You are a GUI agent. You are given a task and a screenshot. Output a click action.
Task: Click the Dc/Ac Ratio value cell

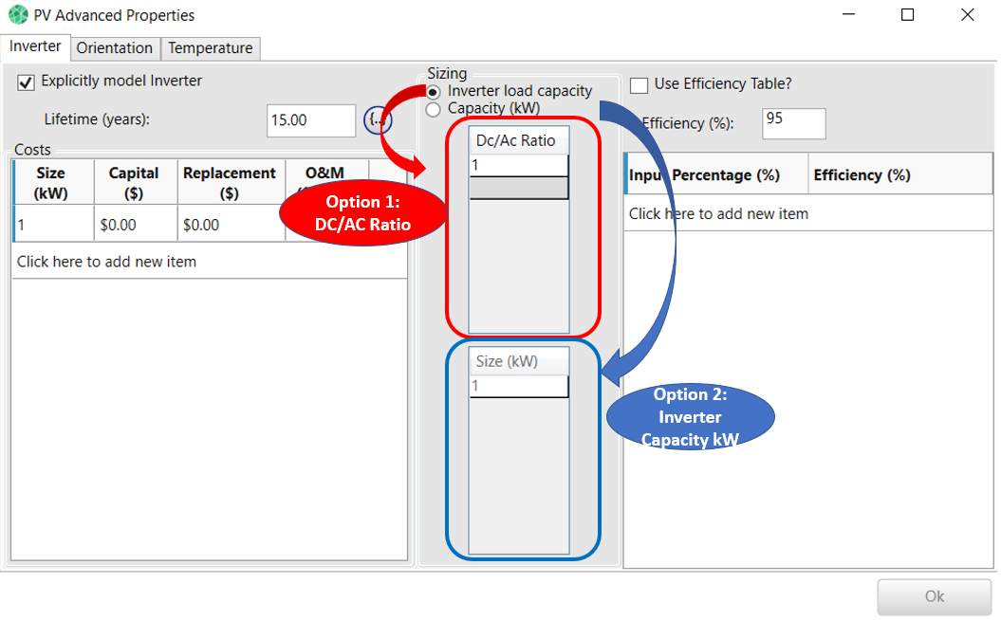[x=518, y=165]
